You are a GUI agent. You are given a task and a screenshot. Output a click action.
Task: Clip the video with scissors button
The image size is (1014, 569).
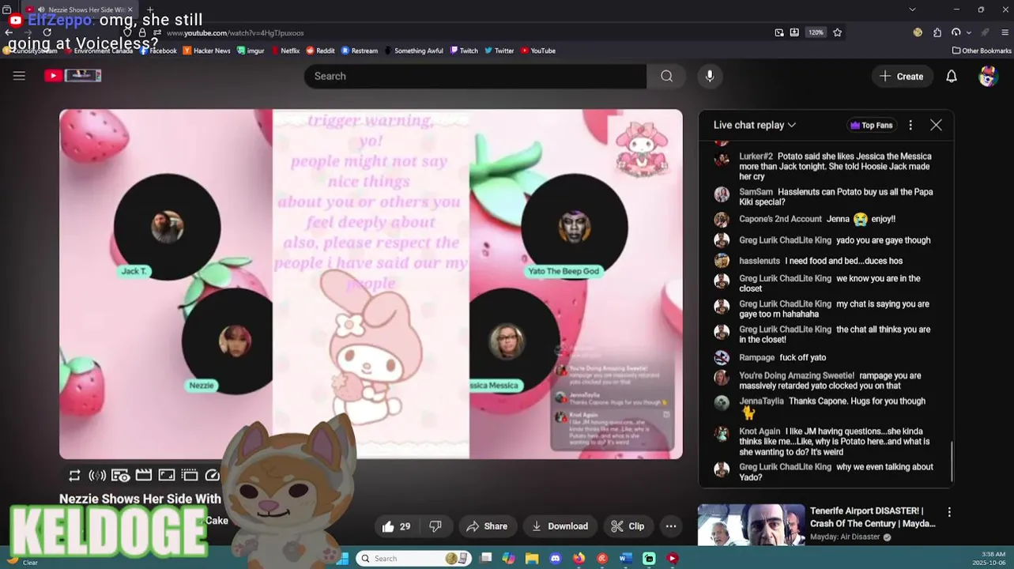click(628, 526)
